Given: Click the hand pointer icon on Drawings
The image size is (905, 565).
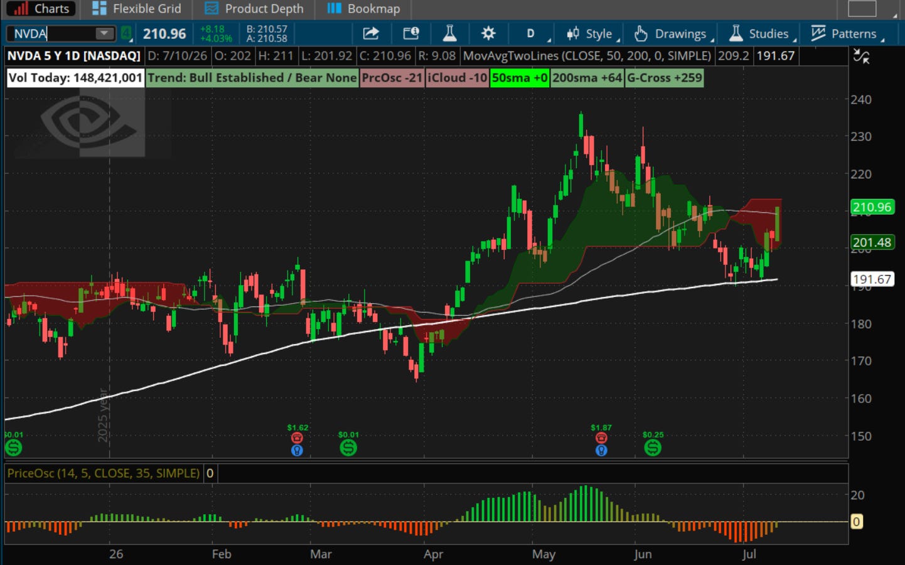Looking at the screenshot, I should click(641, 33).
